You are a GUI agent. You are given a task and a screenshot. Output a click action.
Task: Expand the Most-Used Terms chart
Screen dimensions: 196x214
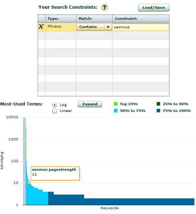pos(90,104)
